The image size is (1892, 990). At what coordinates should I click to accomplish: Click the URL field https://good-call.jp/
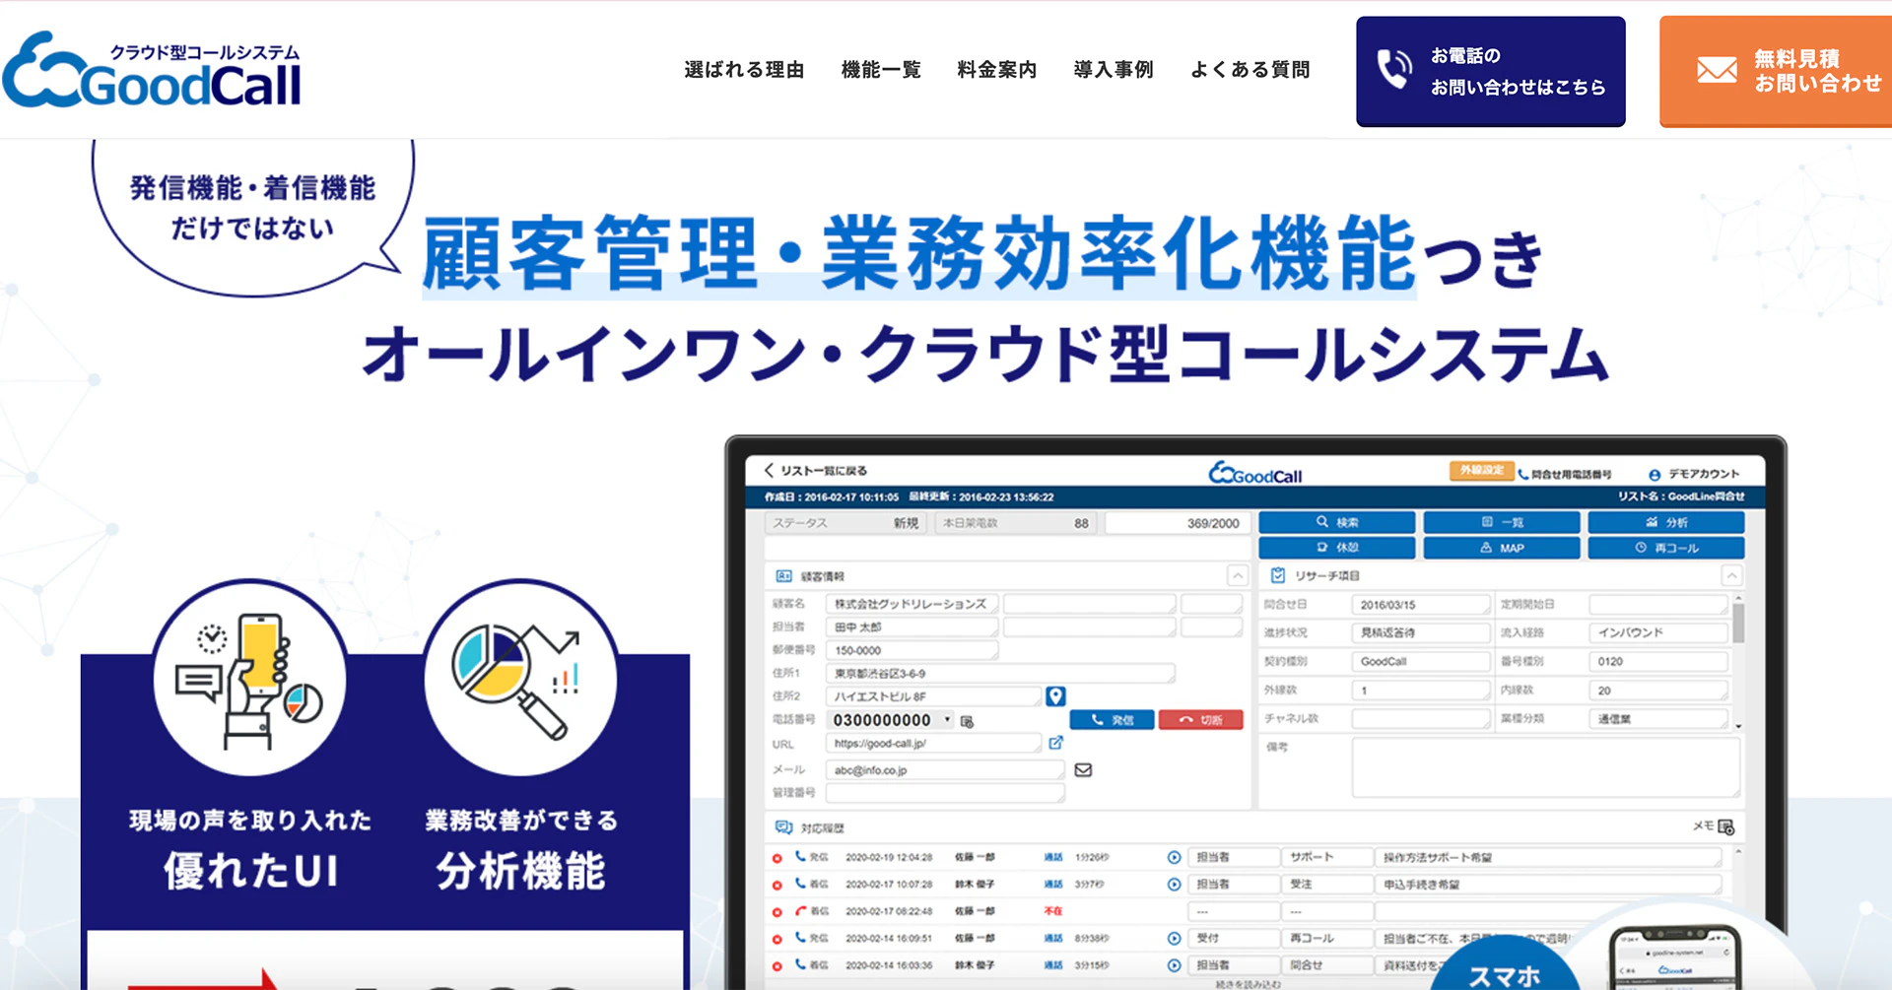(x=933, y=744)
